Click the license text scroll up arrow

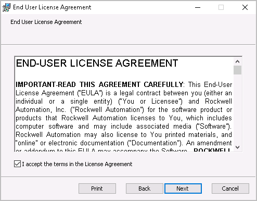click(x=237, y=61)
